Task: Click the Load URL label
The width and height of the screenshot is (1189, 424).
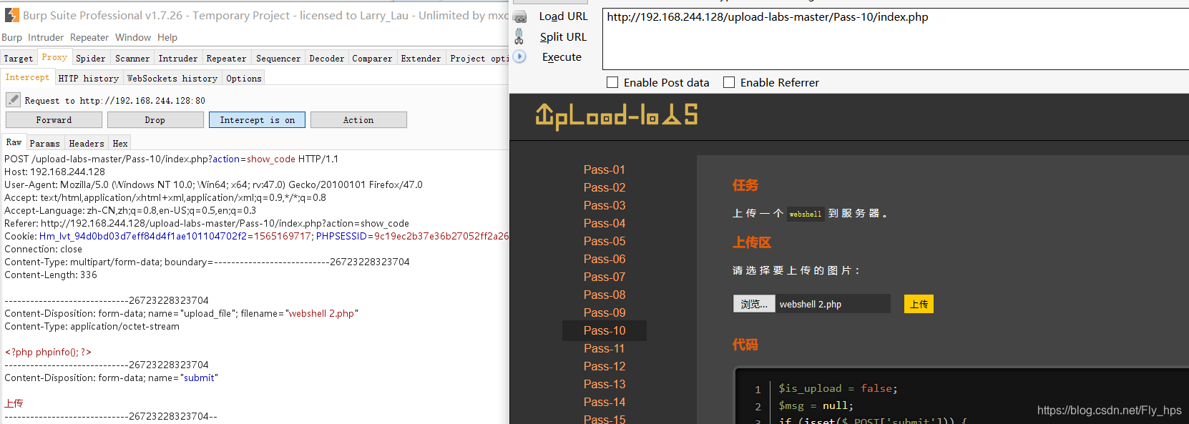Action: tap(563, 16)
